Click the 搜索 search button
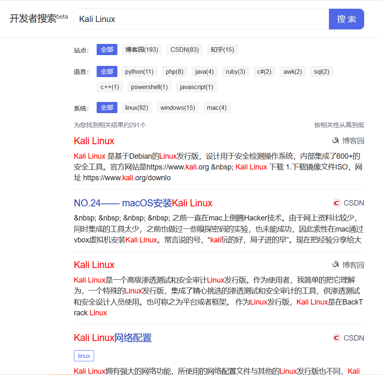Screen dimensions: 382x375 click(346, 19)
